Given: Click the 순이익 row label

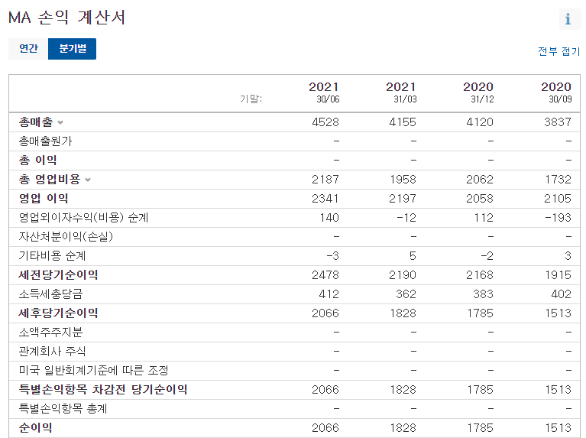Looking at the screenshot, I should click(x=35, y=427).
